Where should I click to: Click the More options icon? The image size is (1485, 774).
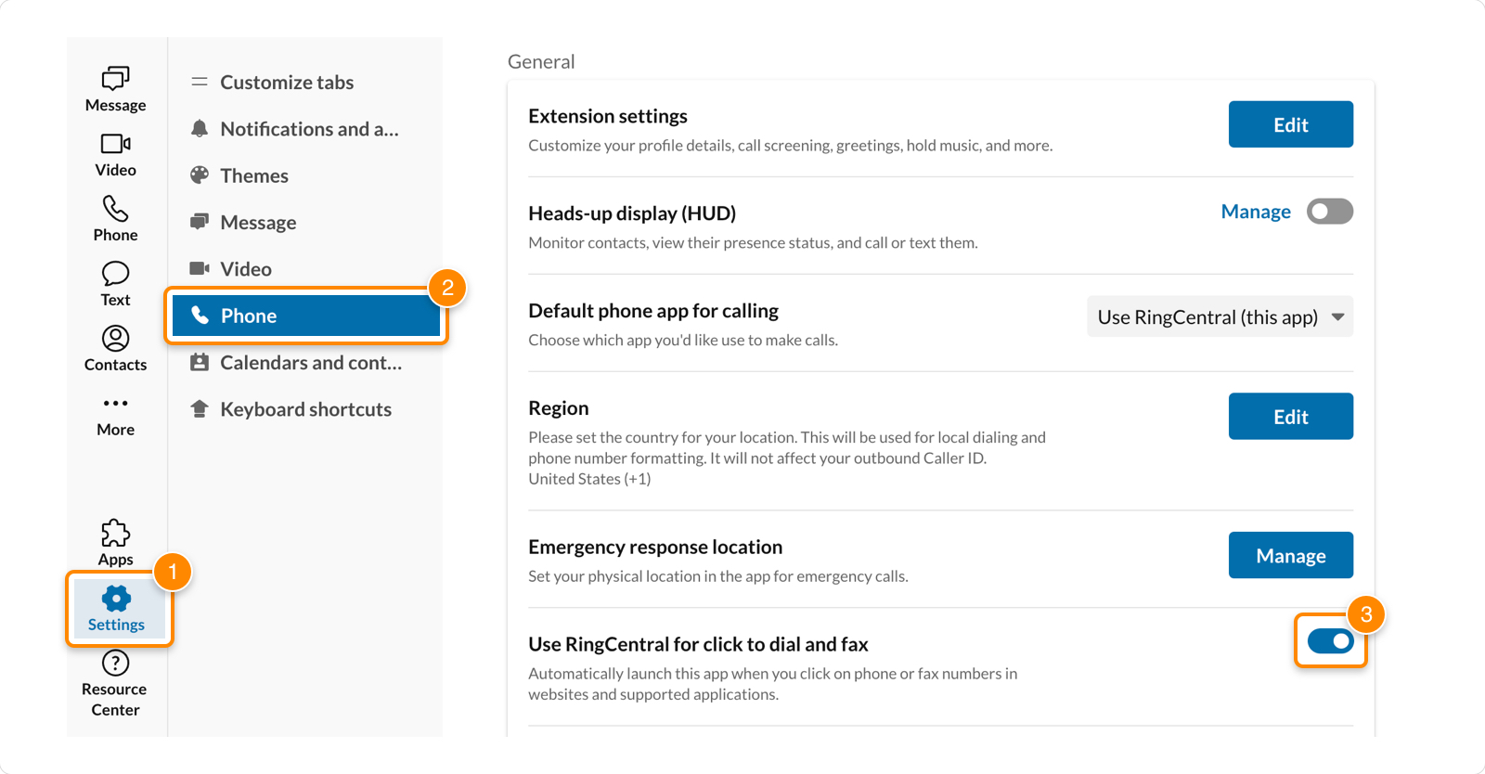coord(114,403)
